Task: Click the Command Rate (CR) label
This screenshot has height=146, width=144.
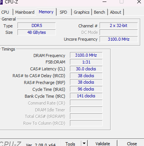Action: click(x=46, y=103)
